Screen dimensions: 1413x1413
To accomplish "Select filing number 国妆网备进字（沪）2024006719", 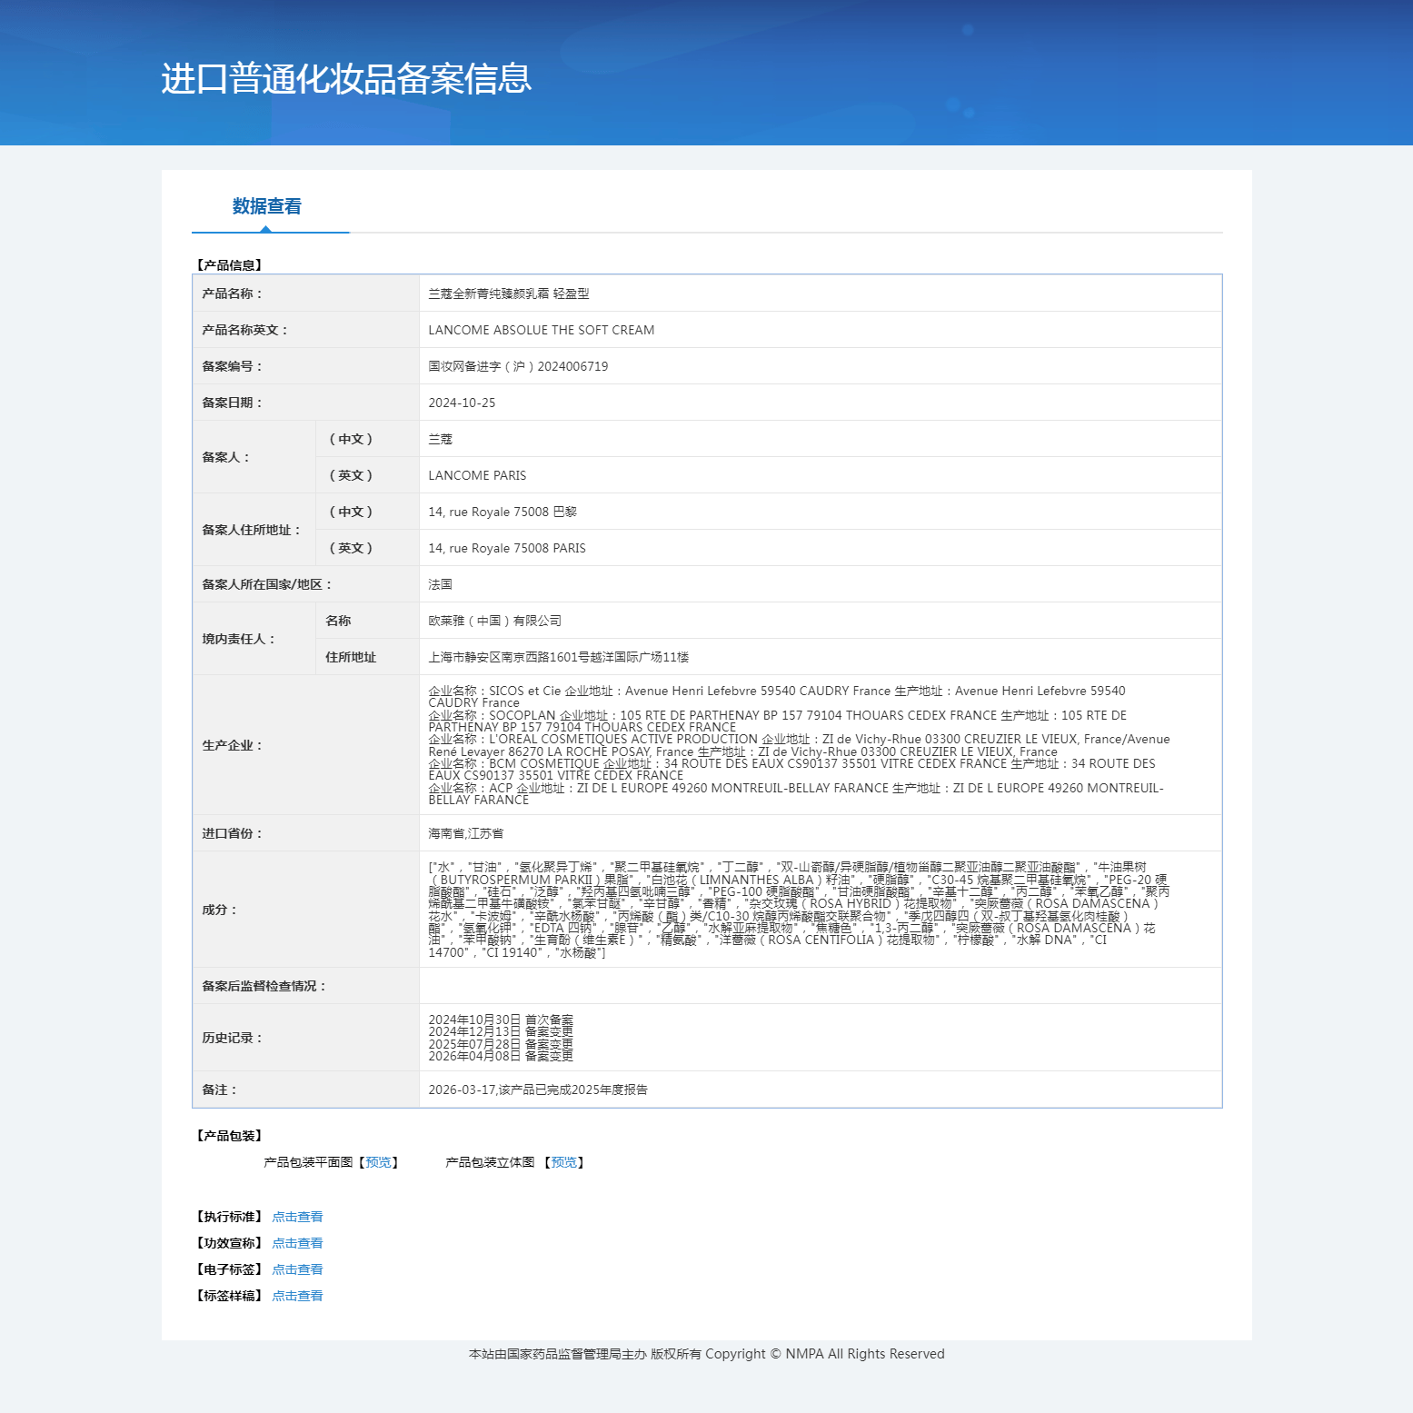I will click(518, 366).
